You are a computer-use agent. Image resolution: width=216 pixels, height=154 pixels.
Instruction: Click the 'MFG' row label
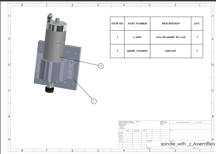[120, 139]
